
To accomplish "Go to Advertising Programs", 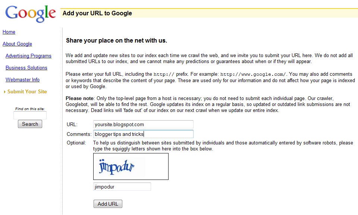I will pos(28,56).
